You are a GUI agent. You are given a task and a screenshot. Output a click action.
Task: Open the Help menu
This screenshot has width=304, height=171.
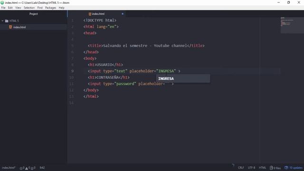pyautogui.click(x=62, y=8)
